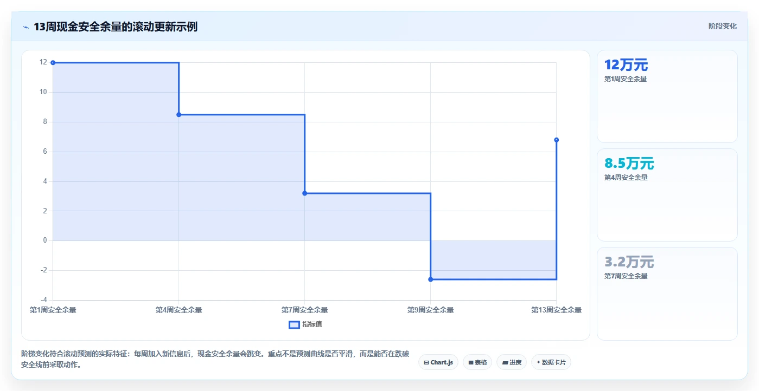Click the 指标值 legend label text

[312, 324]
